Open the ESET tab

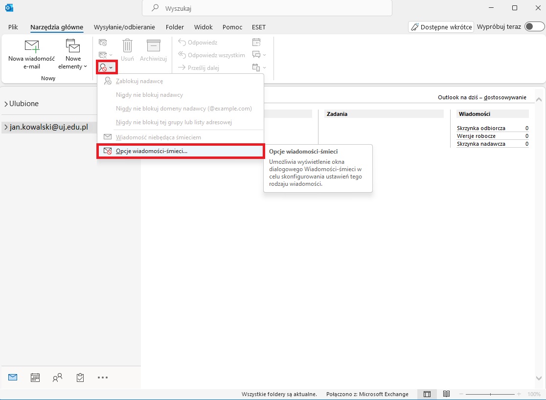(259, 27)
